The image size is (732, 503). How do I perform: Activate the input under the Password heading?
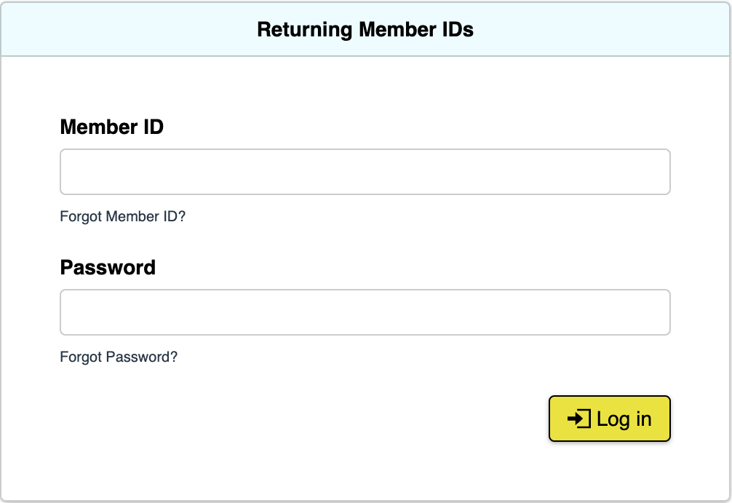tap(365, 313)
